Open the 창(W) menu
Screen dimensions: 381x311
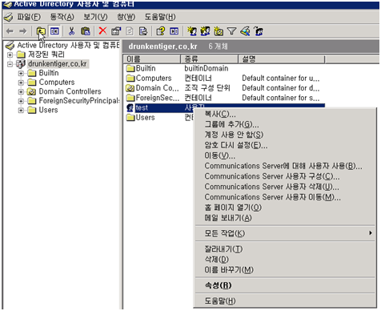point(126,17)
